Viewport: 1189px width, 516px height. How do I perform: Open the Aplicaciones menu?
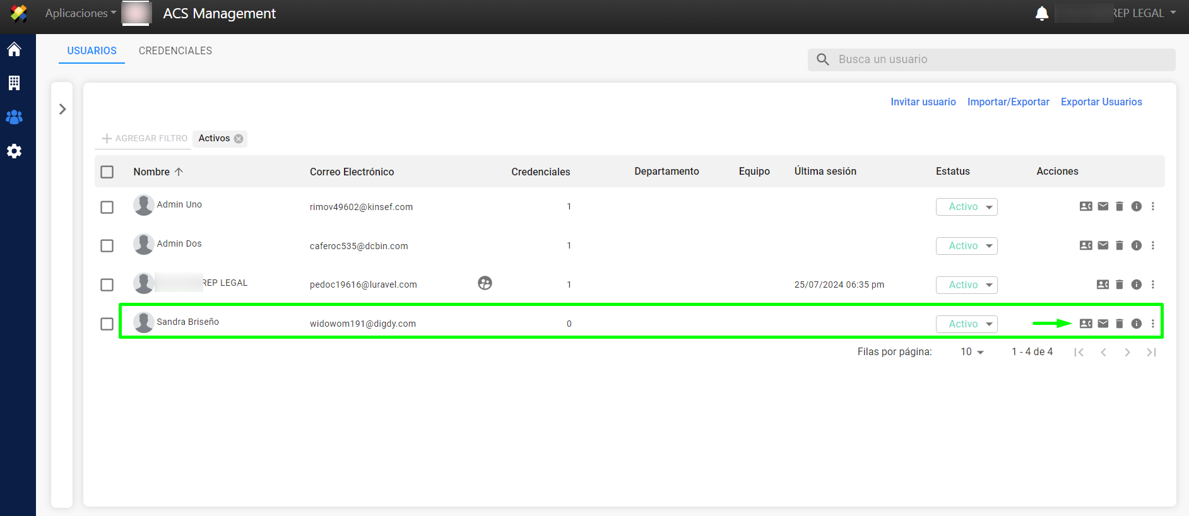coord(80,13)
